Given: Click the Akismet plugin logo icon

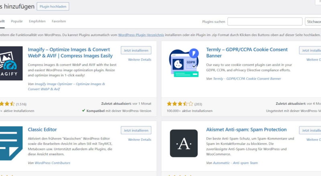Looking at the screenshot, I should [x=184, y=143].
